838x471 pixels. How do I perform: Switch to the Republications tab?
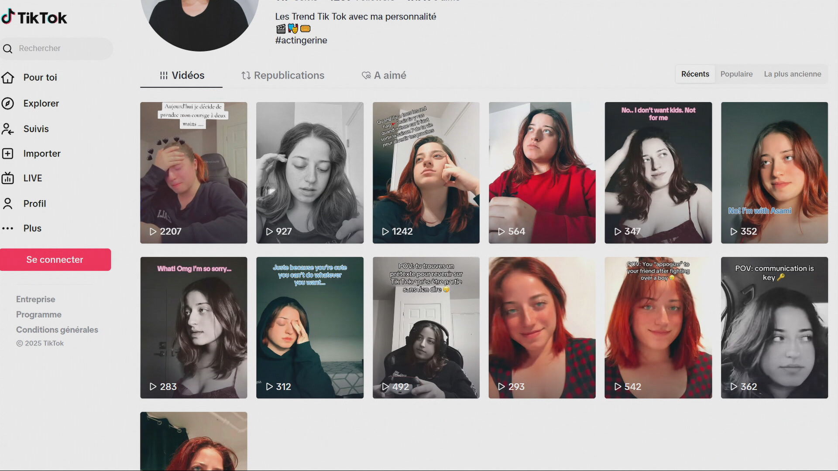point(283,75)
